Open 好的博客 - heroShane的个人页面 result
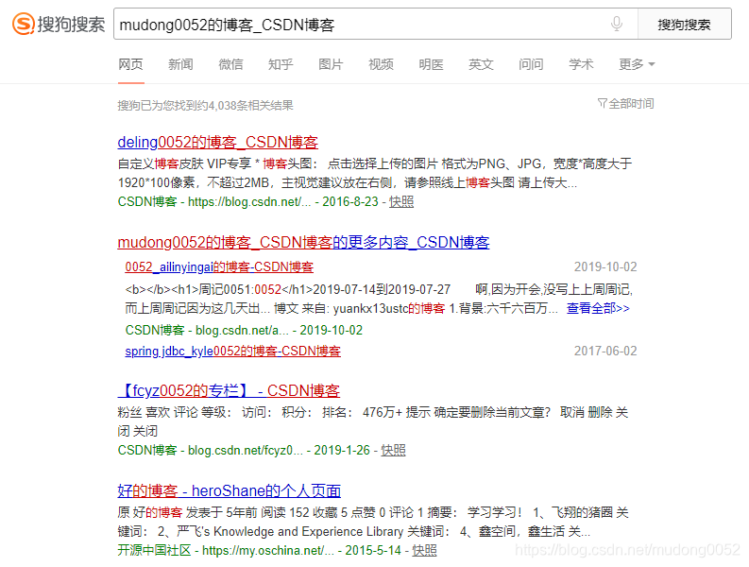This screenshot has width=749, height=567. 230,491
